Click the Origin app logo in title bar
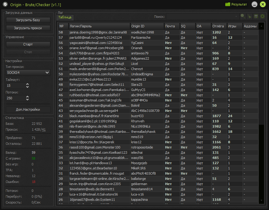The height and width of the screenshot is (210, 269). pyautogui.click(x=5, y=4)
